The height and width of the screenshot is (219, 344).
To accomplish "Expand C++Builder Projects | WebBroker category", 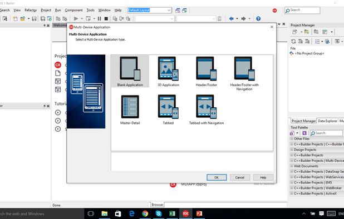I will pos(292,188).
